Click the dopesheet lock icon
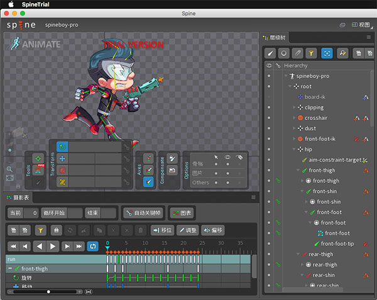Screen dimensions: 377x300 pyautogui.click(x=57, y=230)
